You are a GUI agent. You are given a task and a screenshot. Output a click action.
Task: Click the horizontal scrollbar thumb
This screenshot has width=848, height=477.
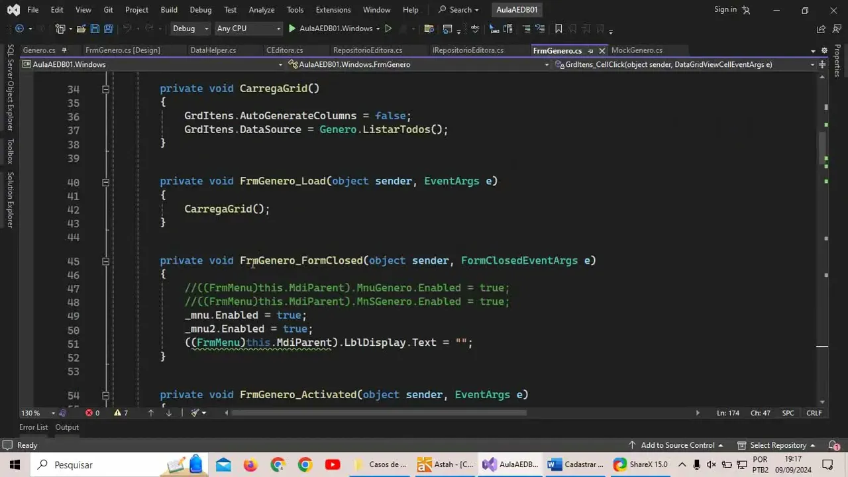pos(379,413)
